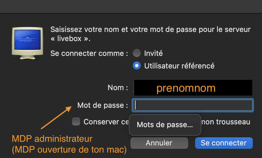Click the Se connecter button

click(x=224, y=143)
